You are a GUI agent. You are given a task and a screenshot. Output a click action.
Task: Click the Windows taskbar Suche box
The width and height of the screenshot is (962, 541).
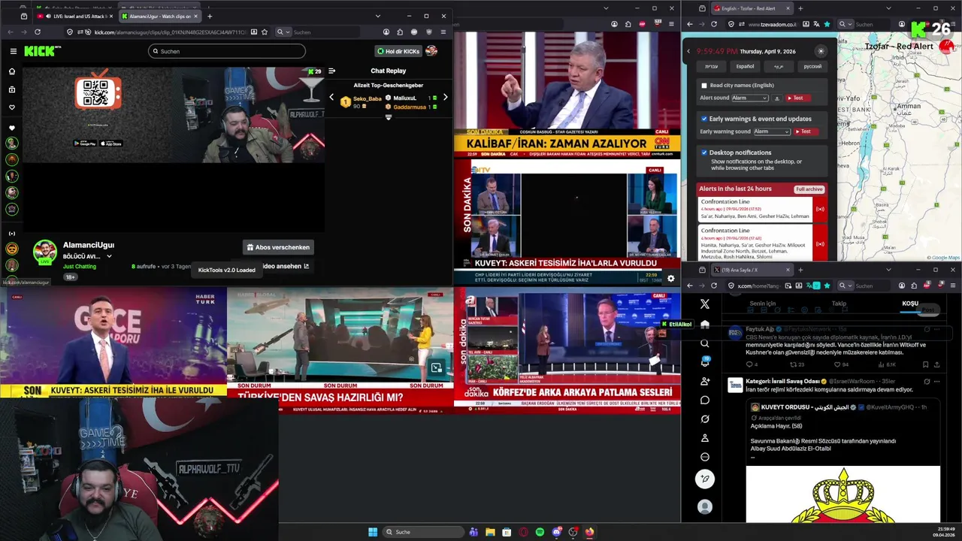[x=423, y=532]
